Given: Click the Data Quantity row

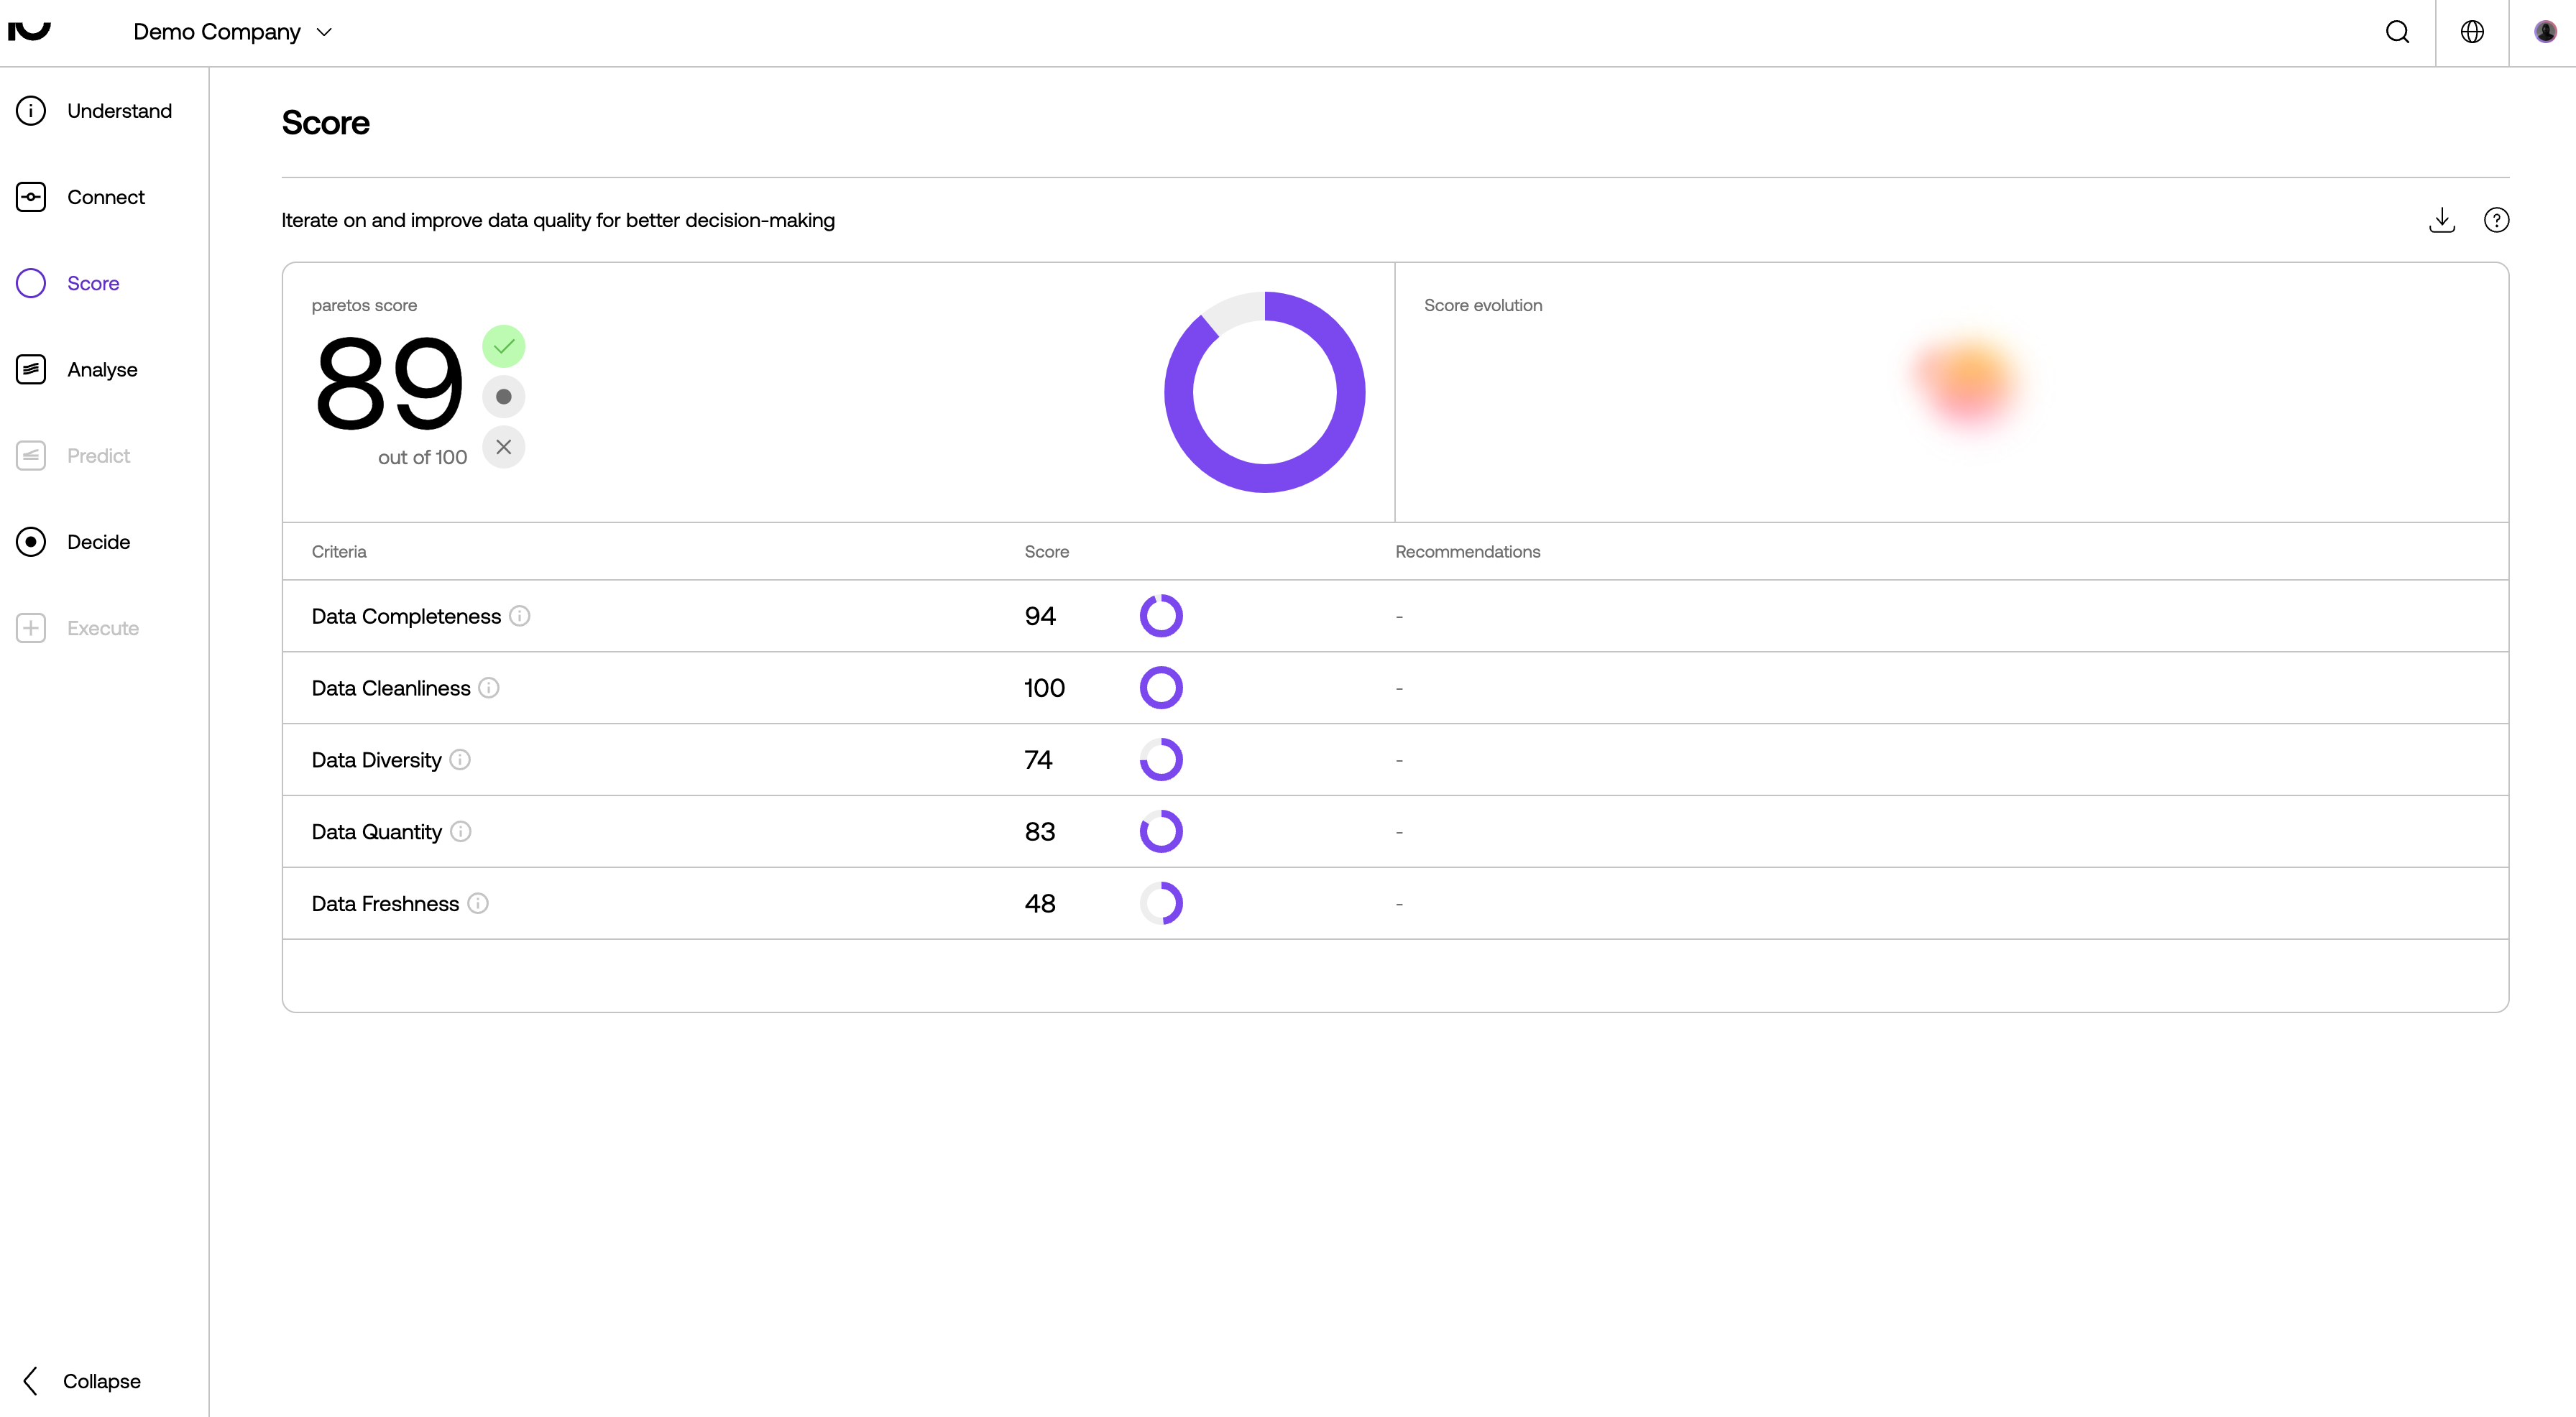Looking at the screenshot, I should pos(376,832).
